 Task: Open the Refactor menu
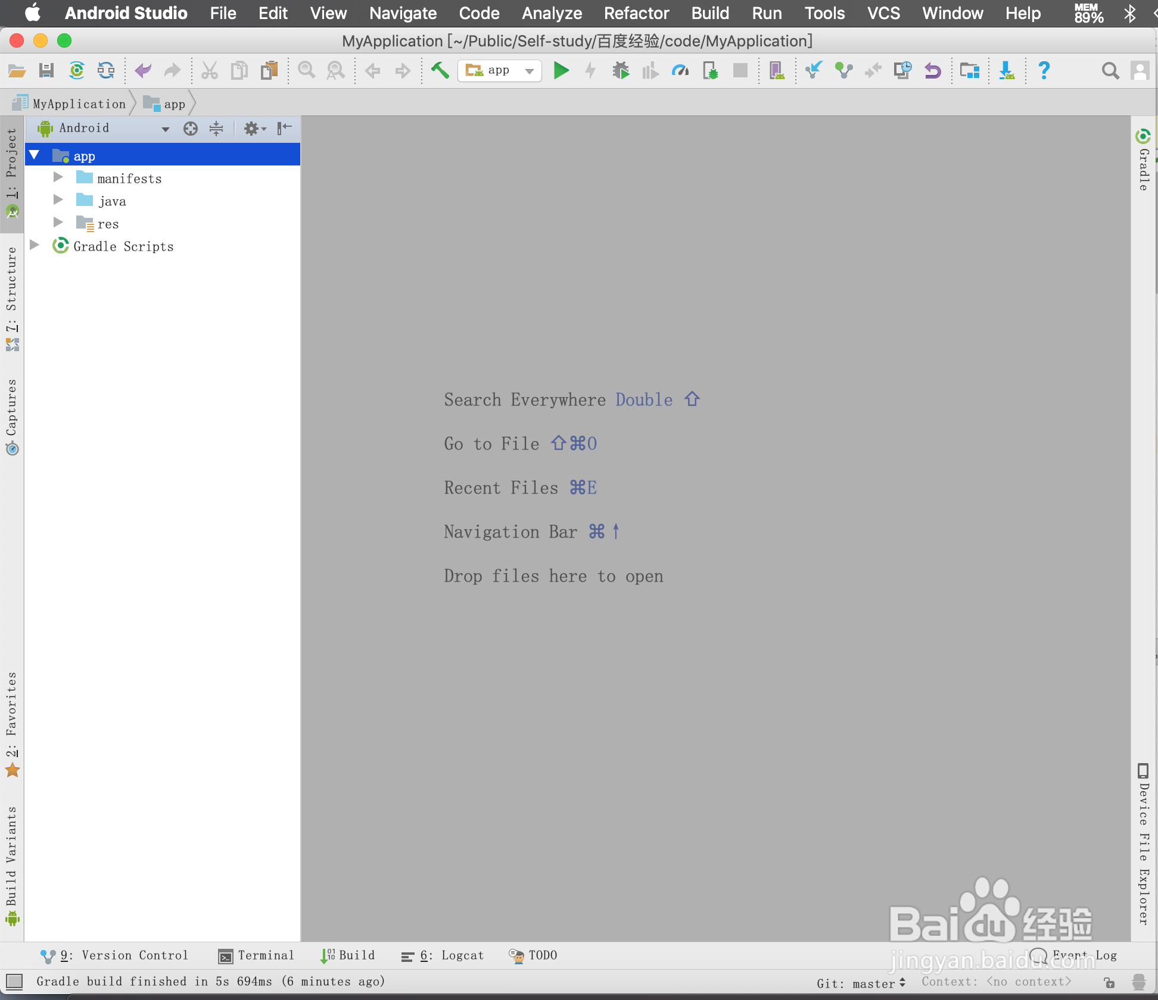coord(636,13)
